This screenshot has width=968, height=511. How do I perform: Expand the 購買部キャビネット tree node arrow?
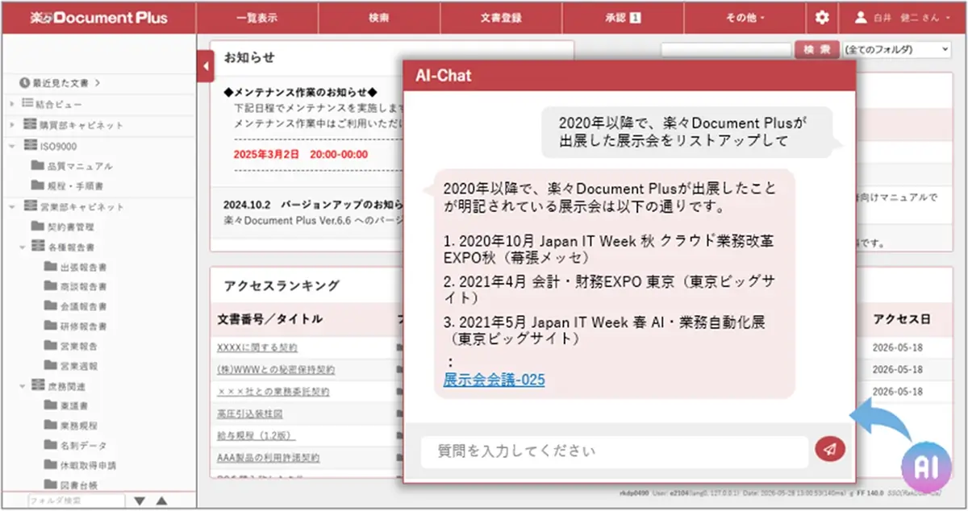(x=13, y=125)
